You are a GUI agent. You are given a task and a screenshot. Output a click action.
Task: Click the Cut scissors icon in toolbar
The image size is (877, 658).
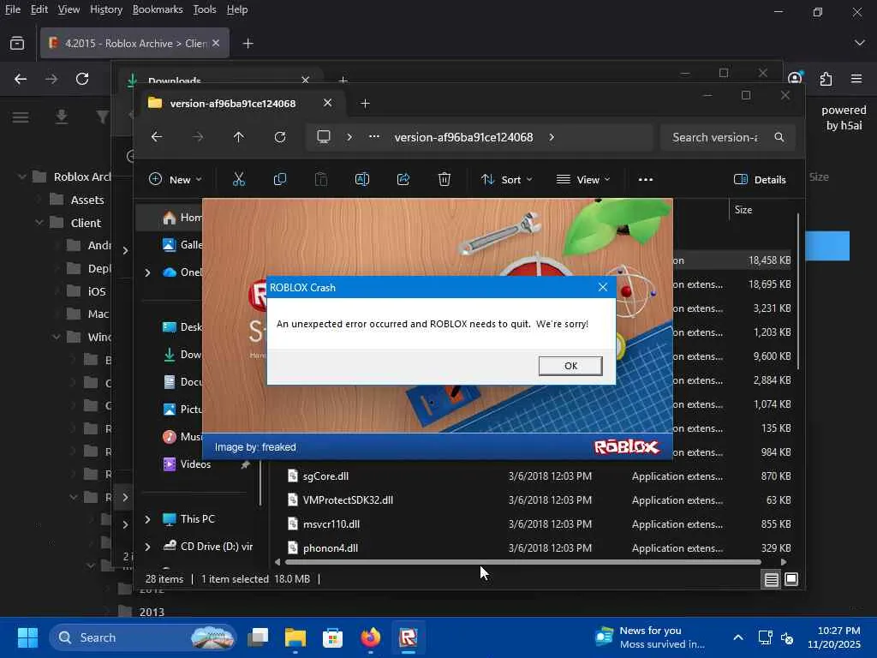(239, 179)
